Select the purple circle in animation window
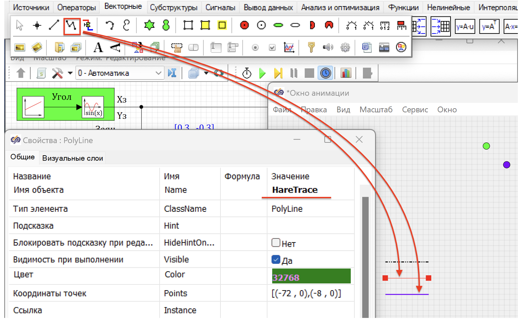 pyautogui.click(x=506, y=165)
